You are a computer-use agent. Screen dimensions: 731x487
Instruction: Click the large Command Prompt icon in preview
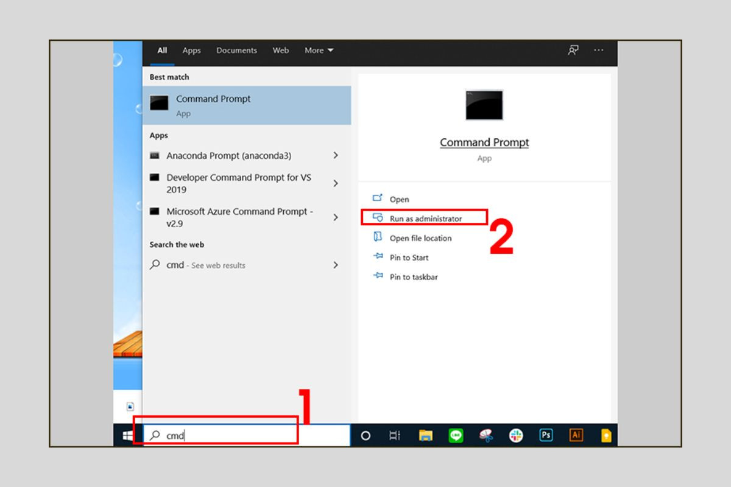(x=484, y=105)
